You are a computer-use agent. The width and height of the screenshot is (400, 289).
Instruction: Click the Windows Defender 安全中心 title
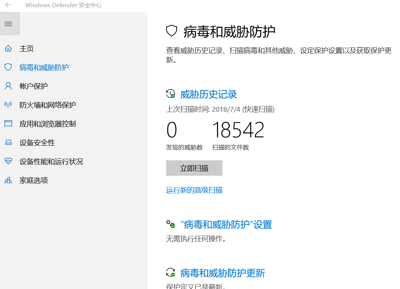[63, 5]
